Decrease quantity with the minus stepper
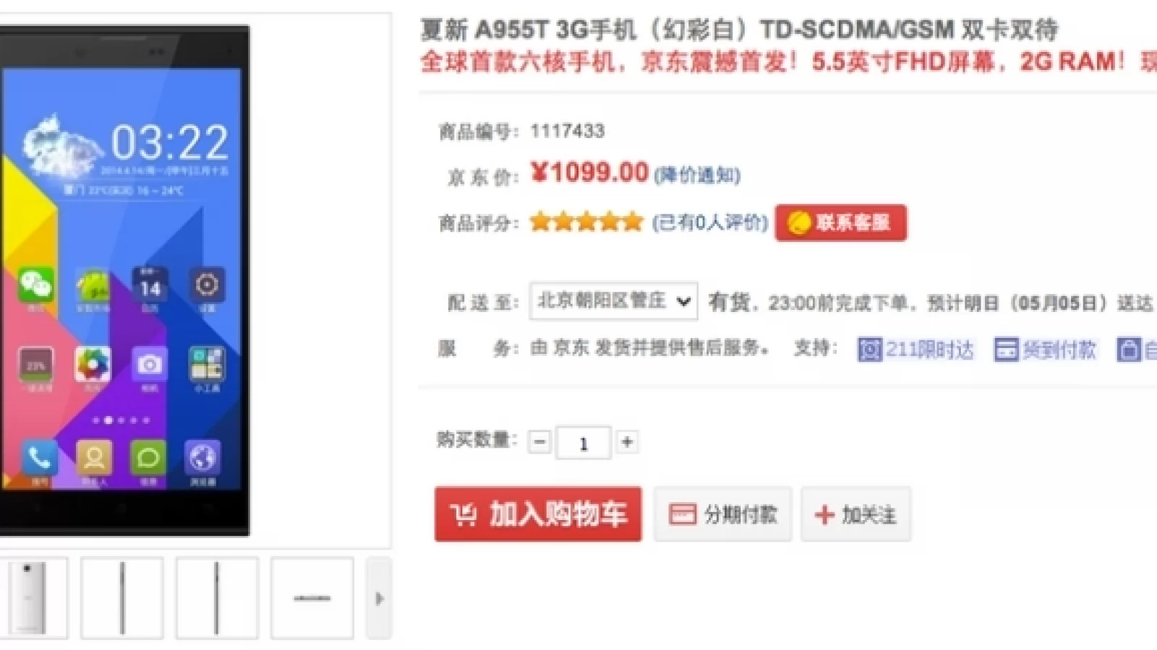Viewport: 1157px width, 650px height. coord(538,441)
